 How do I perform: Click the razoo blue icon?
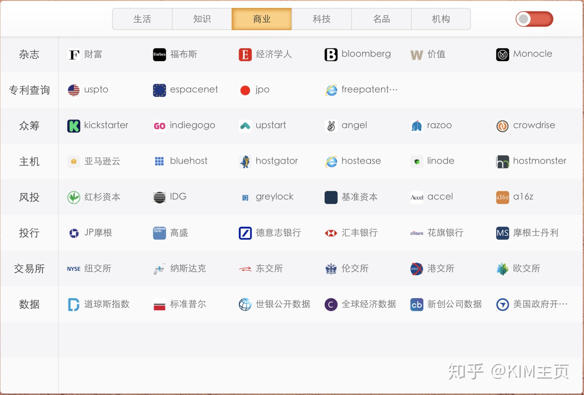point(417,126)
